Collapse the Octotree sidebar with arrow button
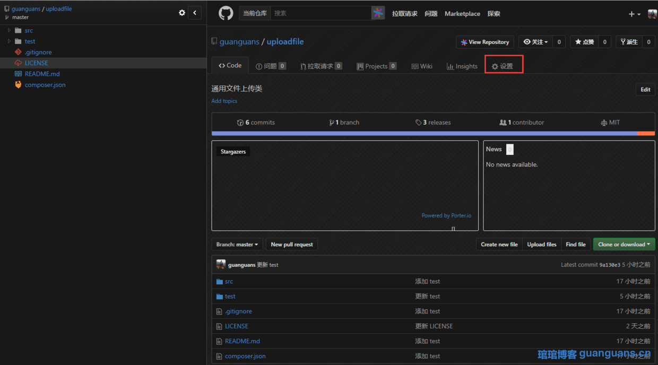 coord(195,13)
